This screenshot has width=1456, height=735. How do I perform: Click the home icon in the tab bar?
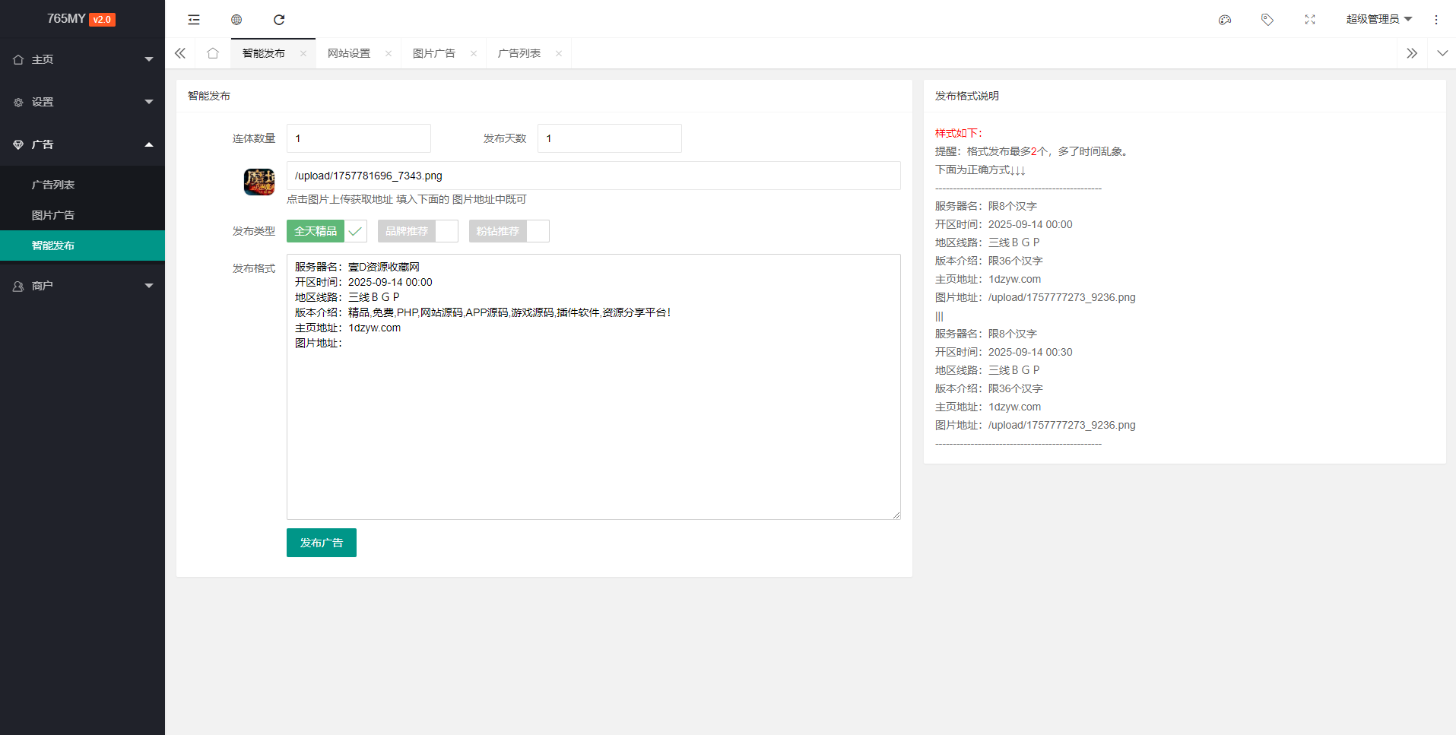(213, 53)
